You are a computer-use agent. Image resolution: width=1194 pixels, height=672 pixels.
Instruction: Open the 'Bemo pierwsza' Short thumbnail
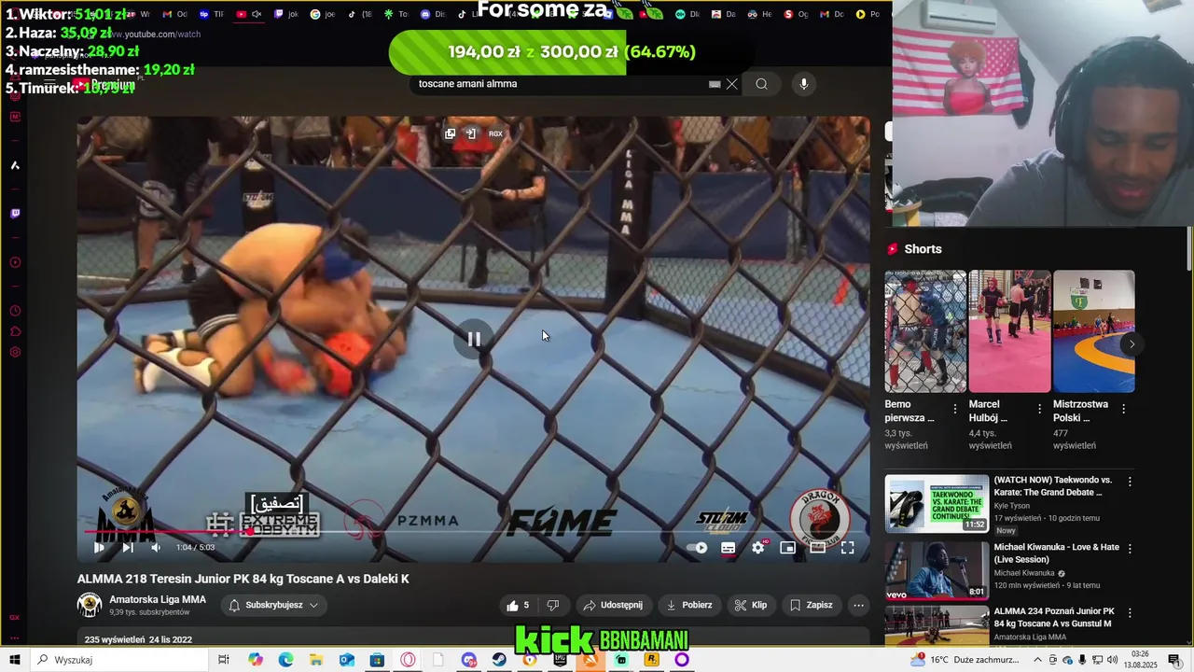click(x=925, y=331)
